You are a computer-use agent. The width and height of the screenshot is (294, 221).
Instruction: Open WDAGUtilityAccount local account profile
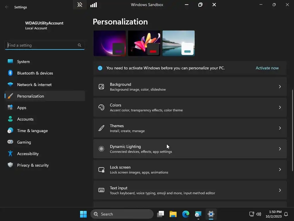point(44,25)
